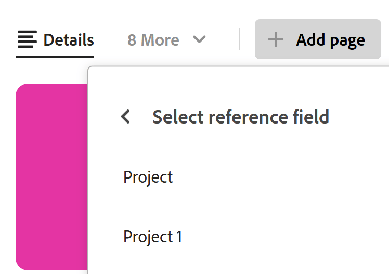This screenshot has width=389, height=274.
Task: Click the Add page label text
Action: click(x=330, y=40)
